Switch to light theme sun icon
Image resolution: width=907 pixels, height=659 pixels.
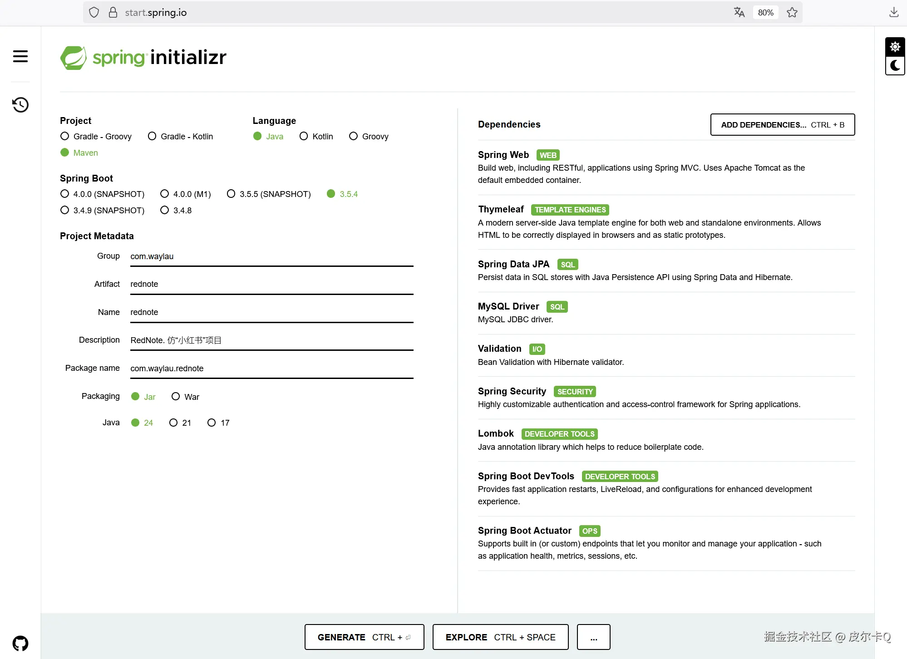(895, 47)
